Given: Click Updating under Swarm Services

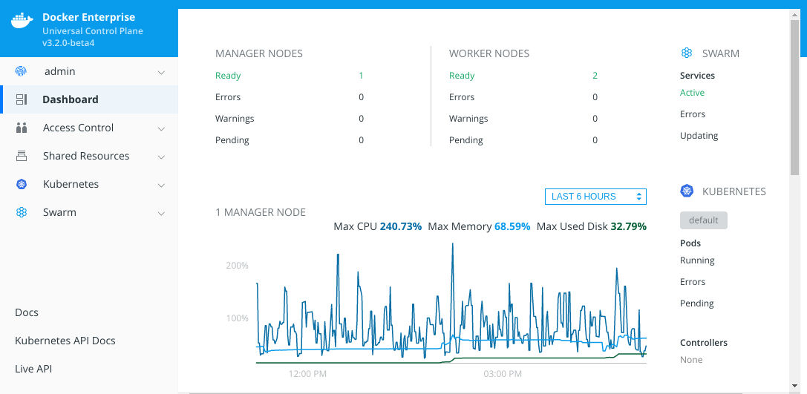Looking at the screenshot, I should click(x=699, y=136).
